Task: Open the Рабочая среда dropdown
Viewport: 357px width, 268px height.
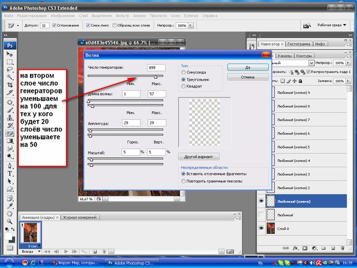Action: coord(332,25)
